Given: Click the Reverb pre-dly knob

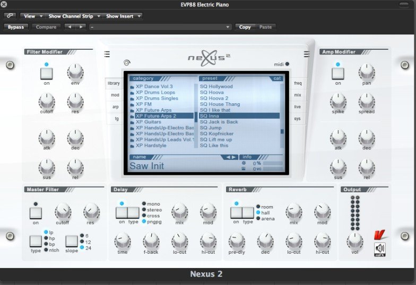Looking at the screenshot, I should (237, 242).
